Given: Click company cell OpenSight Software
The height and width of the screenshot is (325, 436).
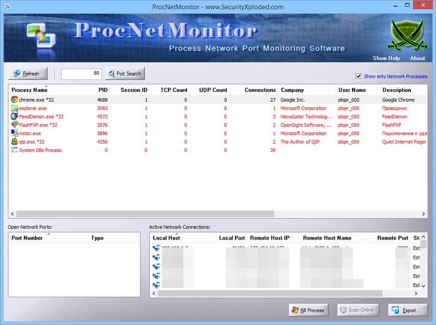Looking at the screenshot, I should pos(306,125).
